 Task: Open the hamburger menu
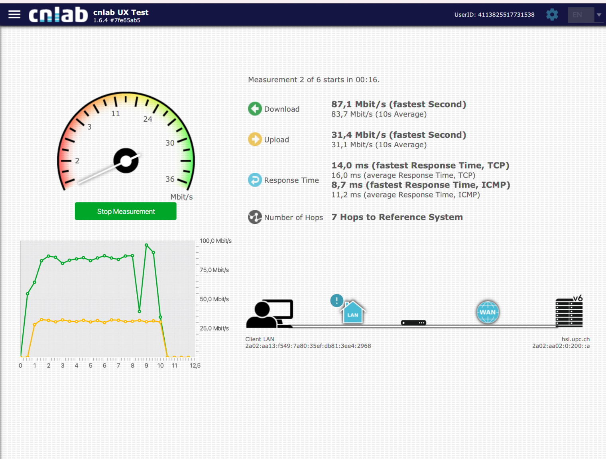(x=14, y=15)
